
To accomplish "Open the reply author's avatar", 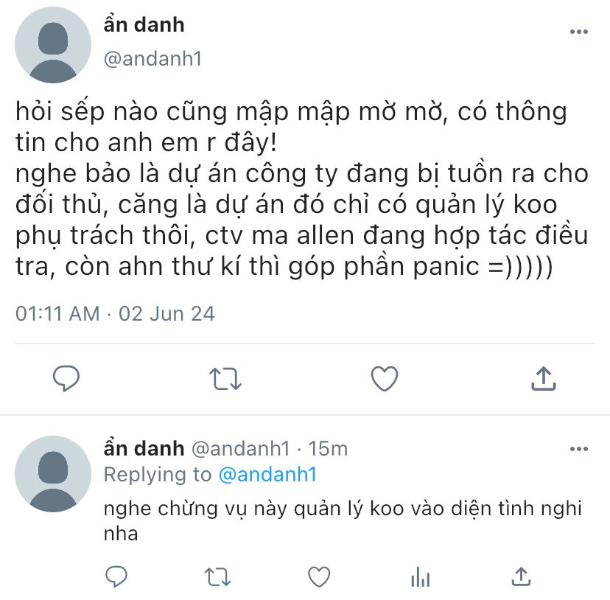I will pos(53,474).
